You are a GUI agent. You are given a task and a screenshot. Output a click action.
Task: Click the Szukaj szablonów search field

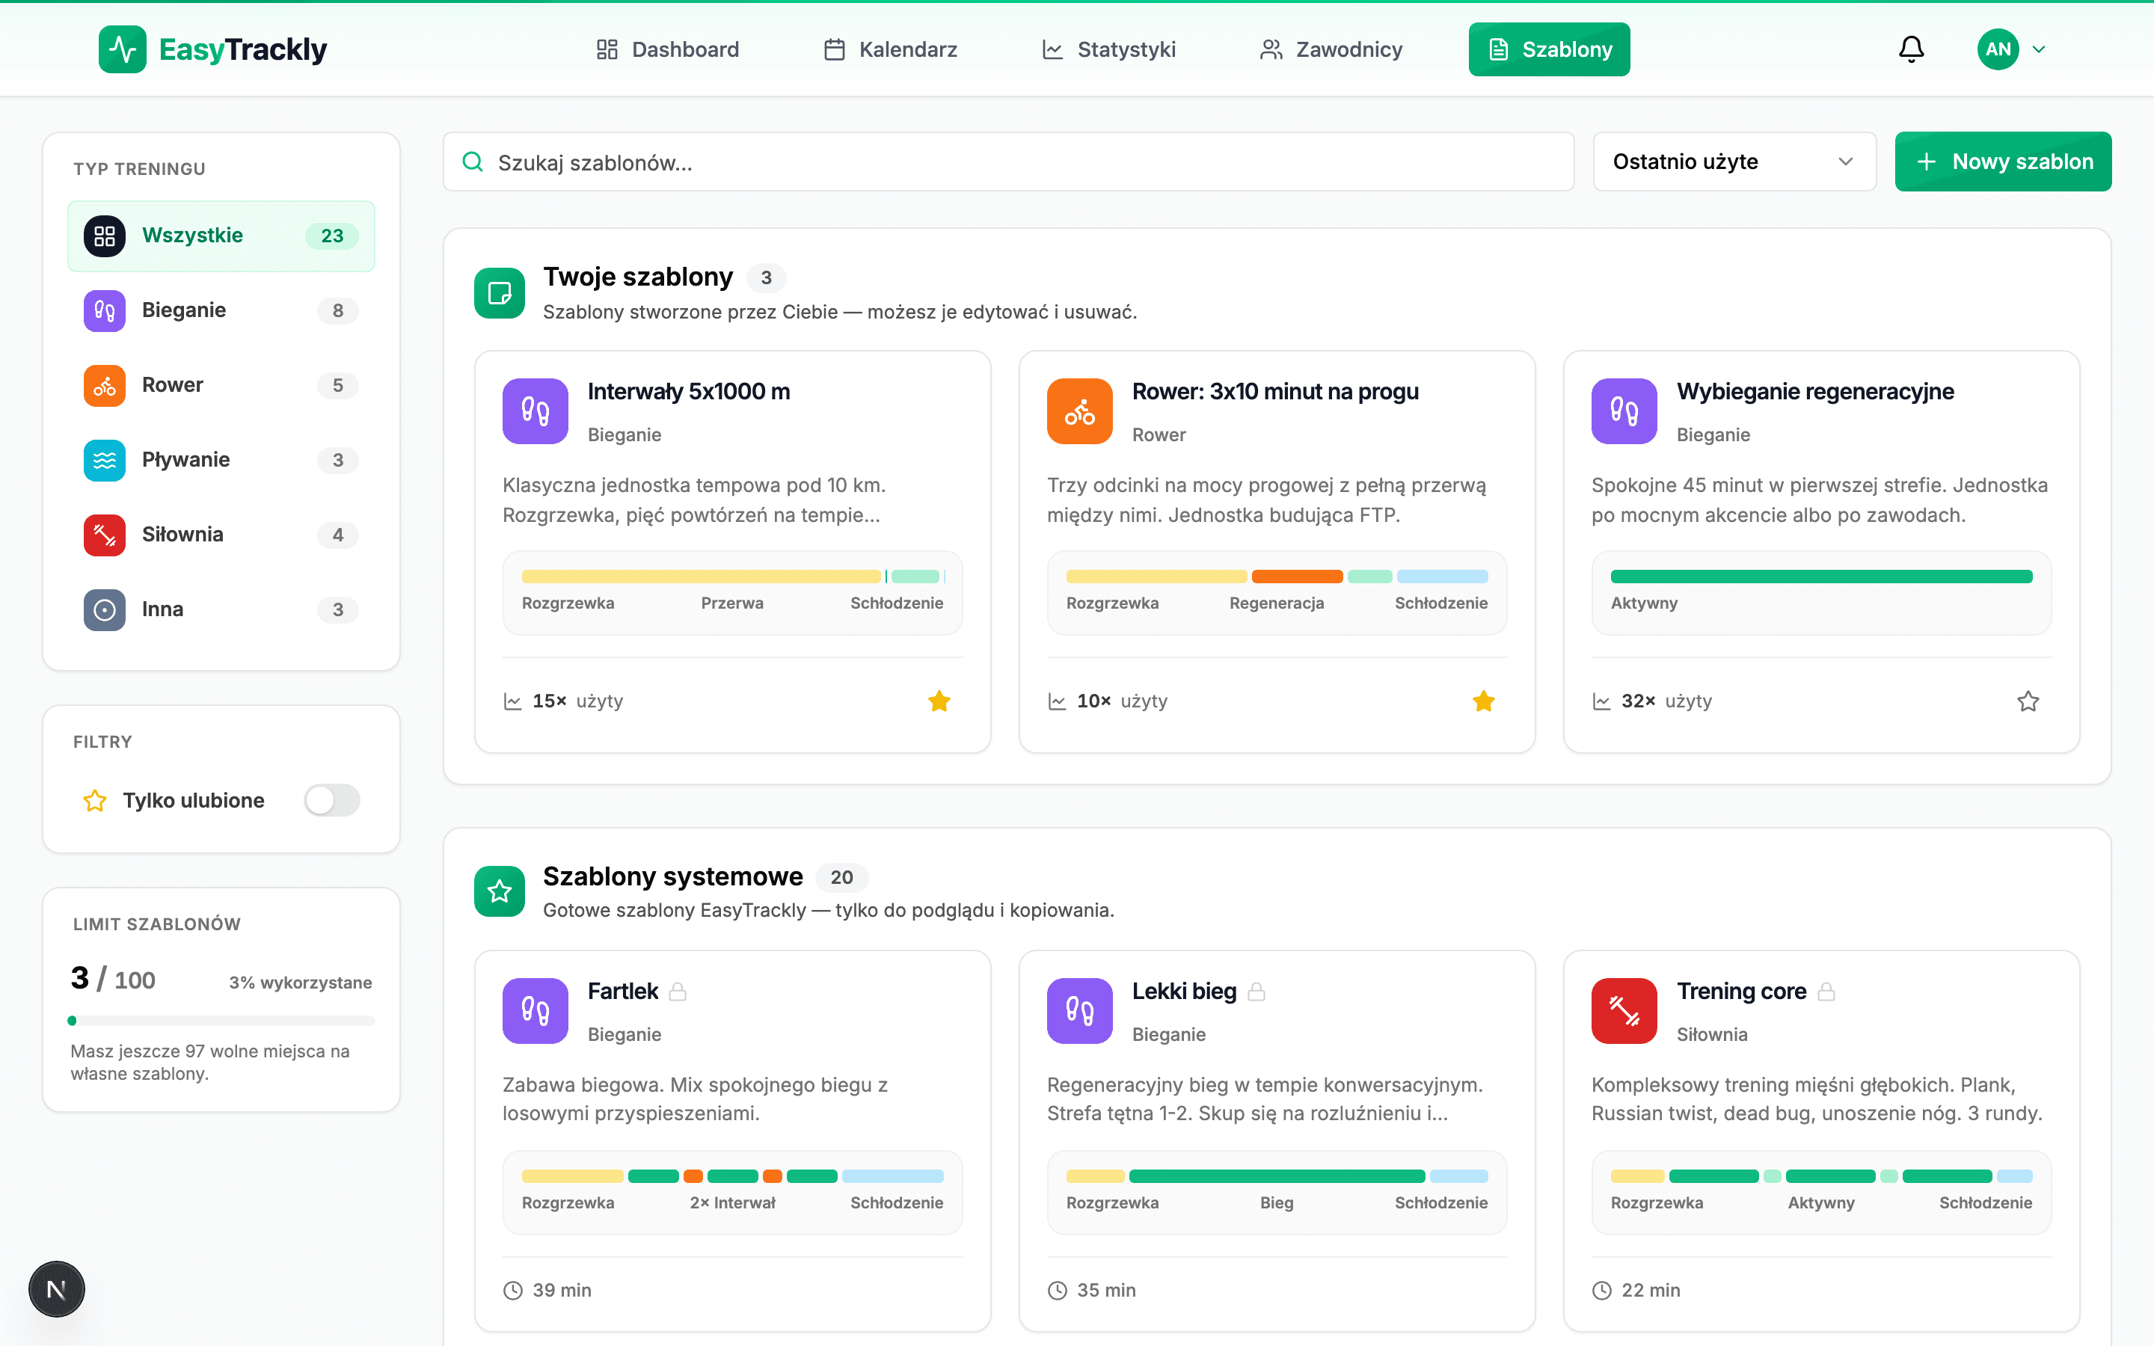point(1008,162)
